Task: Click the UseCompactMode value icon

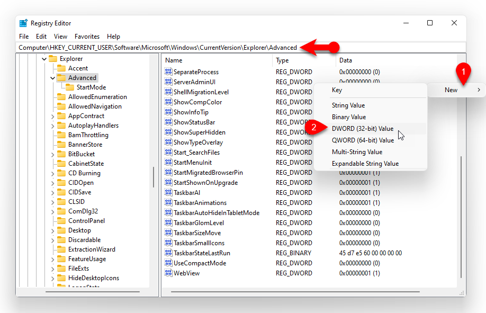Action: tap(168, 263)
